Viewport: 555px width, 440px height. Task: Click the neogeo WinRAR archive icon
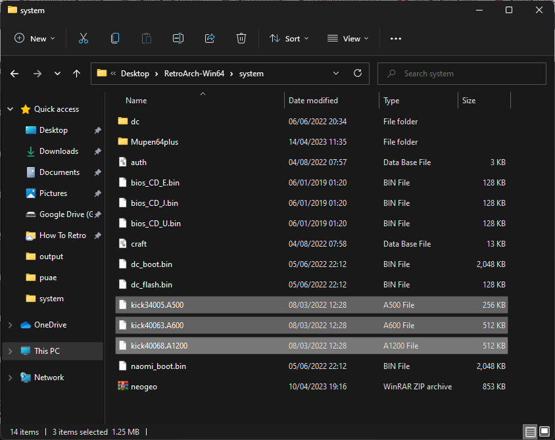[123, 386]
